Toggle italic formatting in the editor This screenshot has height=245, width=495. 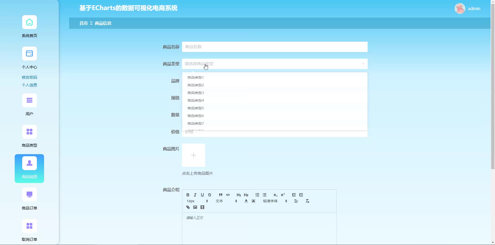195,195
